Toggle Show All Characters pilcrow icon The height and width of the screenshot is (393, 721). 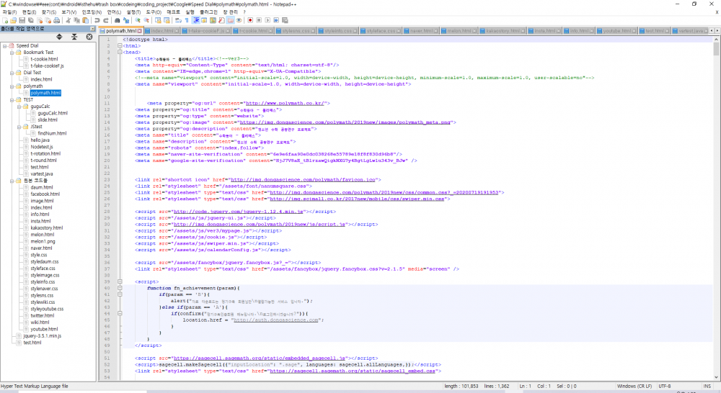point(187,20)
